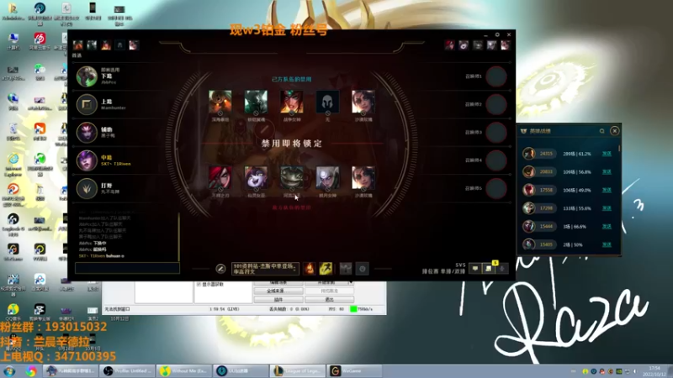Click the last portrait in own team bans row

[363, 102]
